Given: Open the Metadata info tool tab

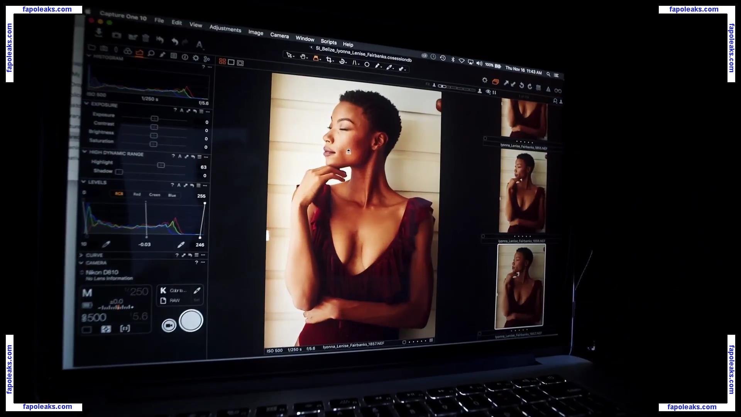Looking at the screenshot, I should tap(185, 57).
